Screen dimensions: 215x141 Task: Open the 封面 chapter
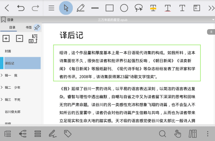(x=8, y=51)
